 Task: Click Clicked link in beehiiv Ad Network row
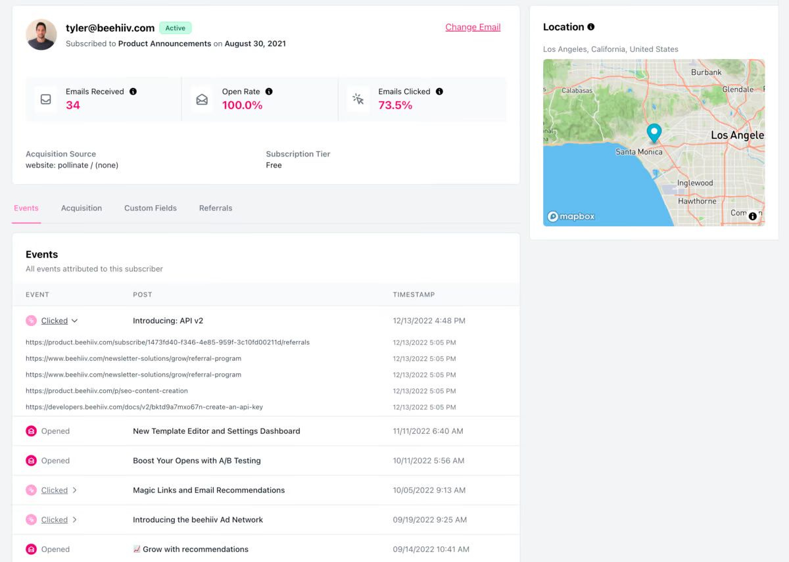(x=55, y=520)
